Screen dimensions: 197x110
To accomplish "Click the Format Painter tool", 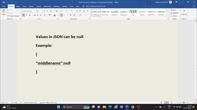I will pos(13,16).
